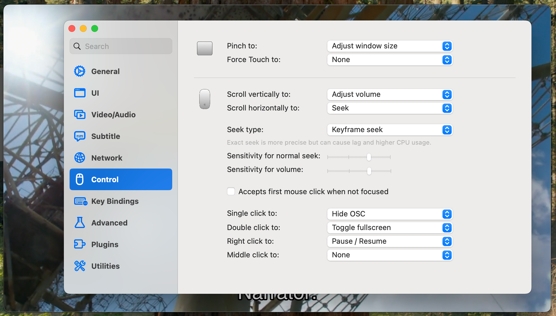Click the 'Sensitivity for volume:' label

pyautogui.click(x=265, y=169)
